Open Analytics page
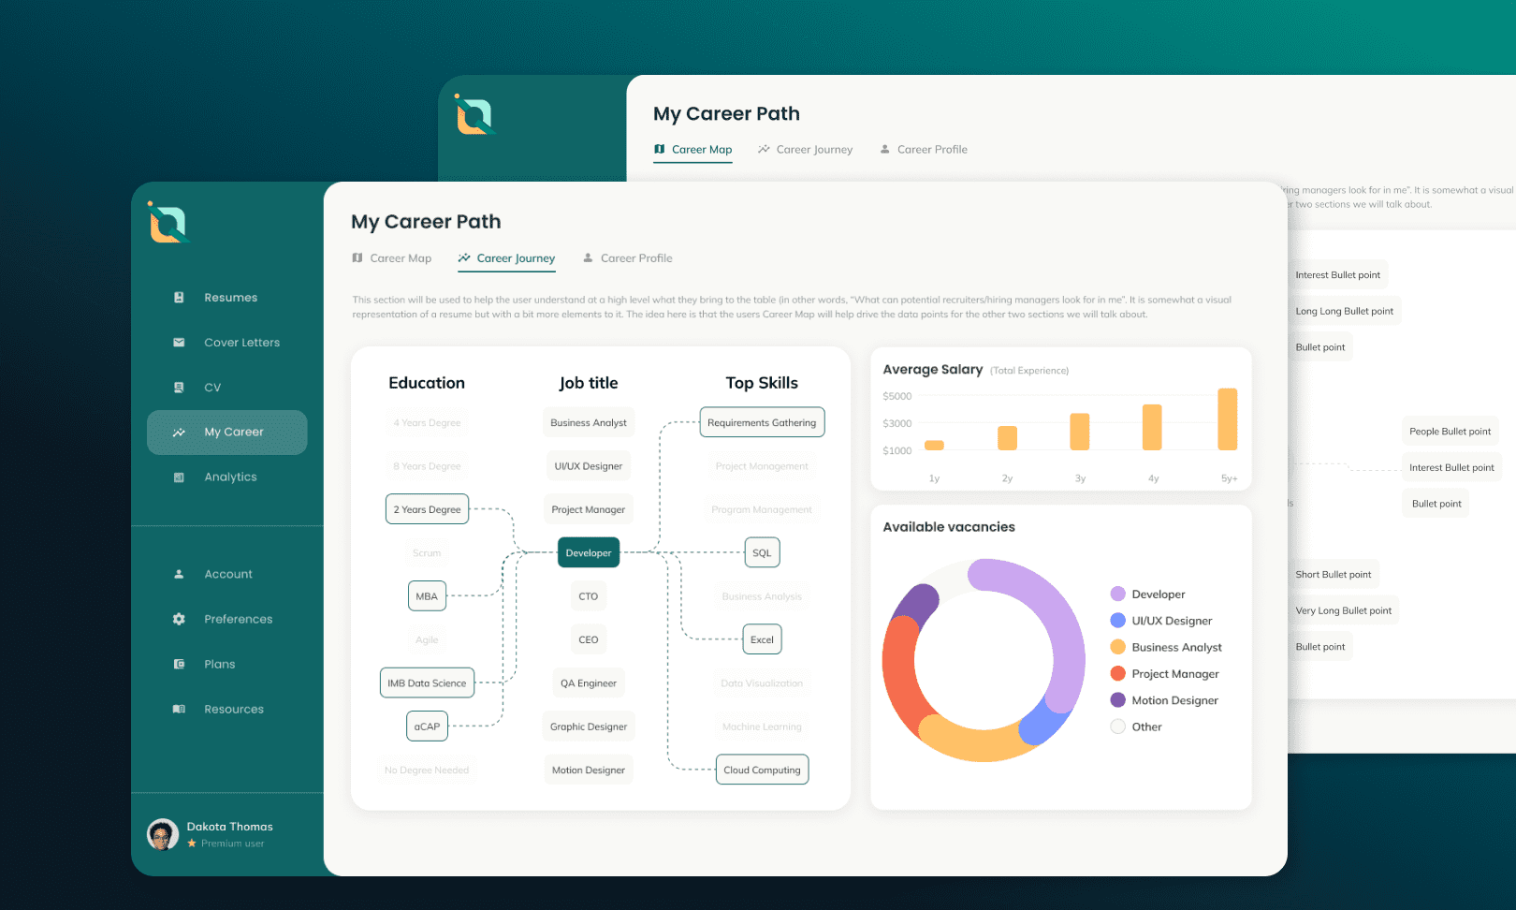Screen dimensions: 1516x910 [227, 477]
